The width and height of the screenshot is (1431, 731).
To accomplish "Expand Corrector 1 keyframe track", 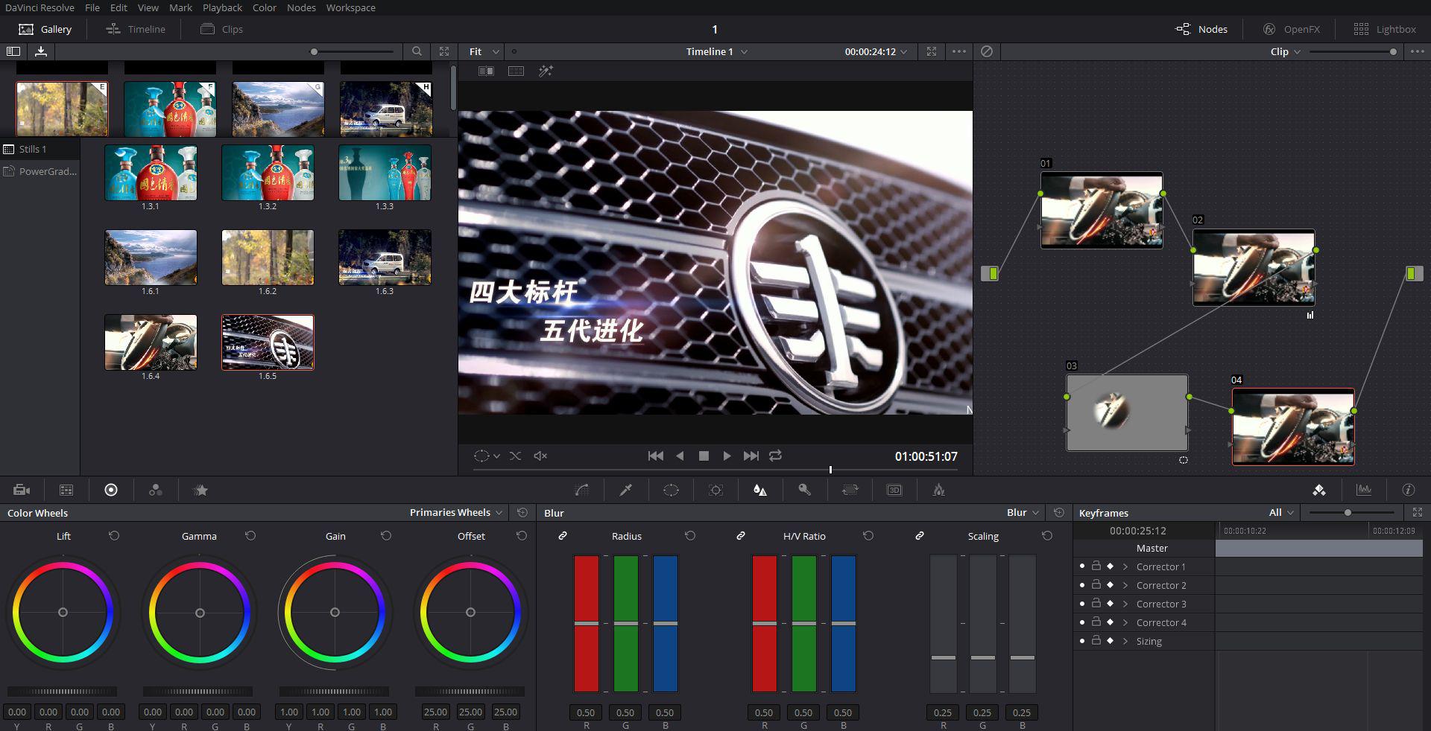I will pos(1125,566).
